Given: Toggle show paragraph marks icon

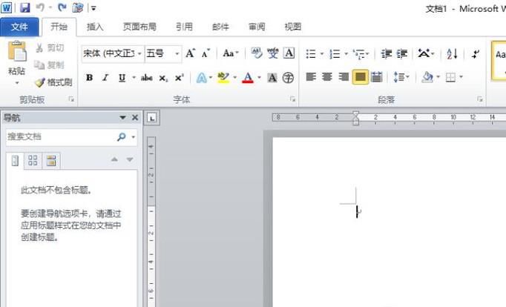Looking at the screenshot, I should click(x=475, y=53).
